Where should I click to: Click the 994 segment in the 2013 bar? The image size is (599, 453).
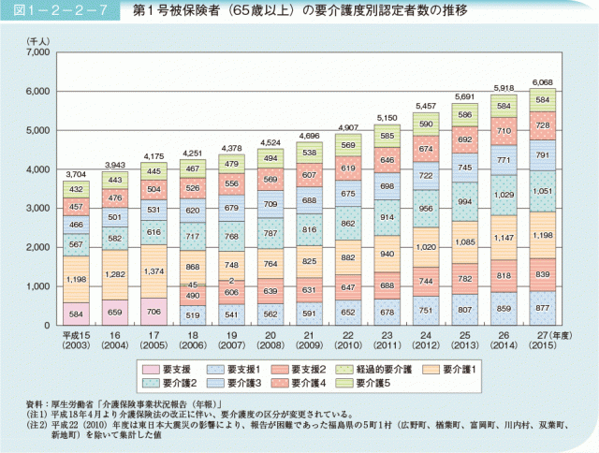pos(464,201)
